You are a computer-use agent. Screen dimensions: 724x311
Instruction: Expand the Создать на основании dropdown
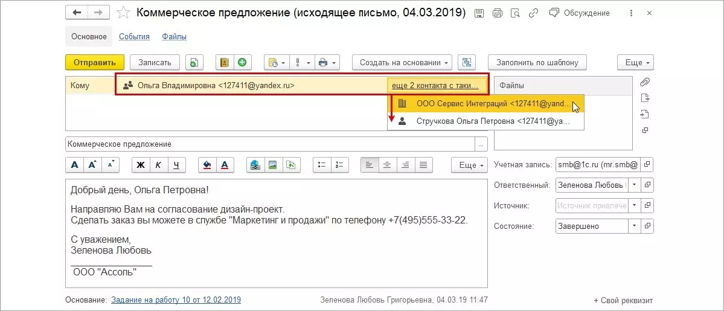click(x=402, y=62)
